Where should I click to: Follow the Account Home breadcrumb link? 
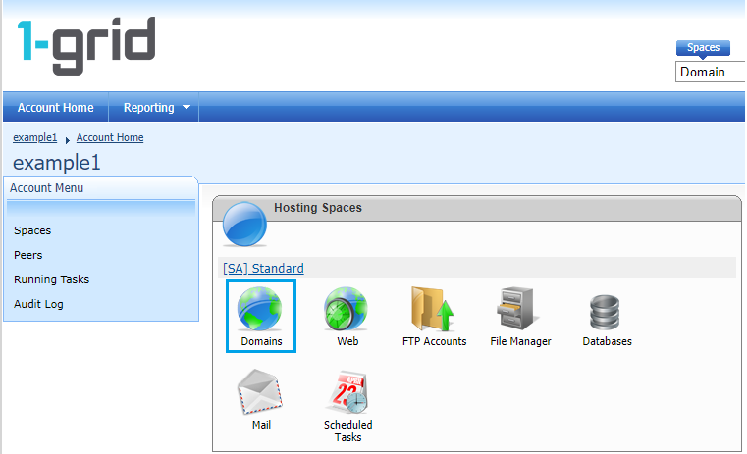click(110, 137)
